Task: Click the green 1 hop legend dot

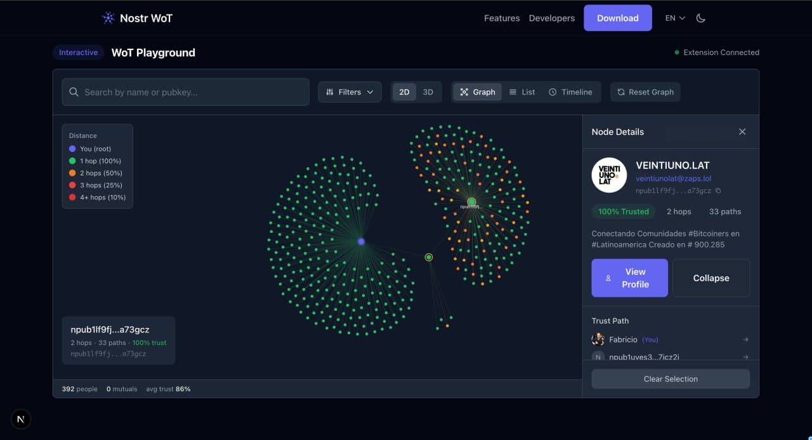Action: [71, 161]
